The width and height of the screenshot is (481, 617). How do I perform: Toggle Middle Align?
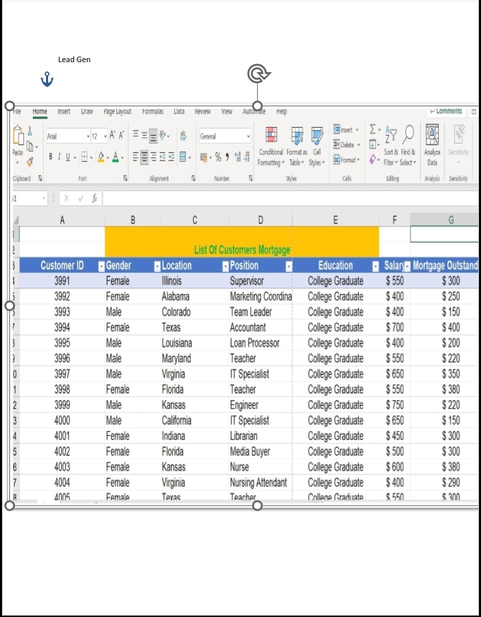click(144, 135)
